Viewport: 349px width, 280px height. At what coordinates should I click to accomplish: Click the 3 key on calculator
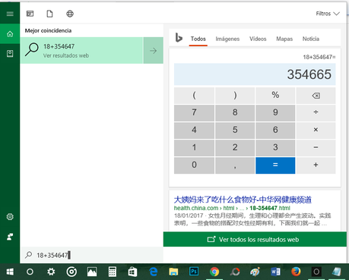pos(275,148)
